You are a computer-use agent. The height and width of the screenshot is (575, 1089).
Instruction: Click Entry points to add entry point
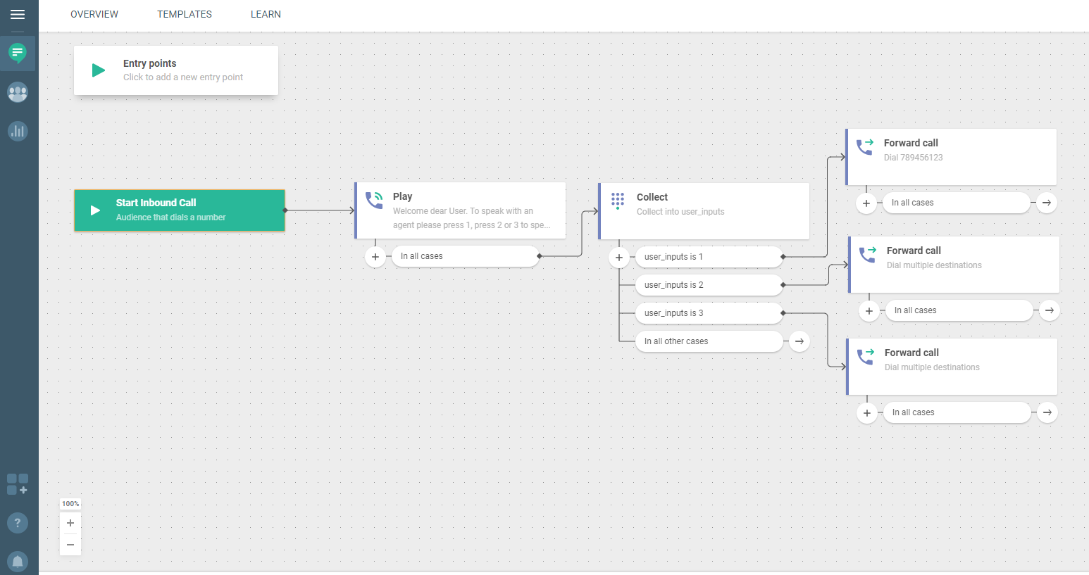(176, 70)
